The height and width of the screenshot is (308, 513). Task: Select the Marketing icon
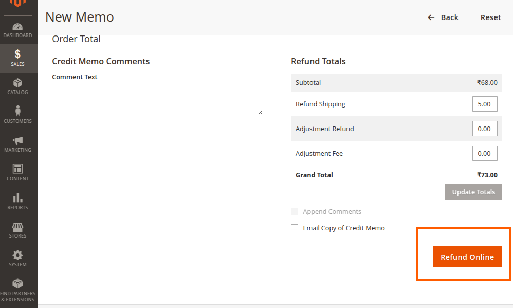click(x=18, y=143)
